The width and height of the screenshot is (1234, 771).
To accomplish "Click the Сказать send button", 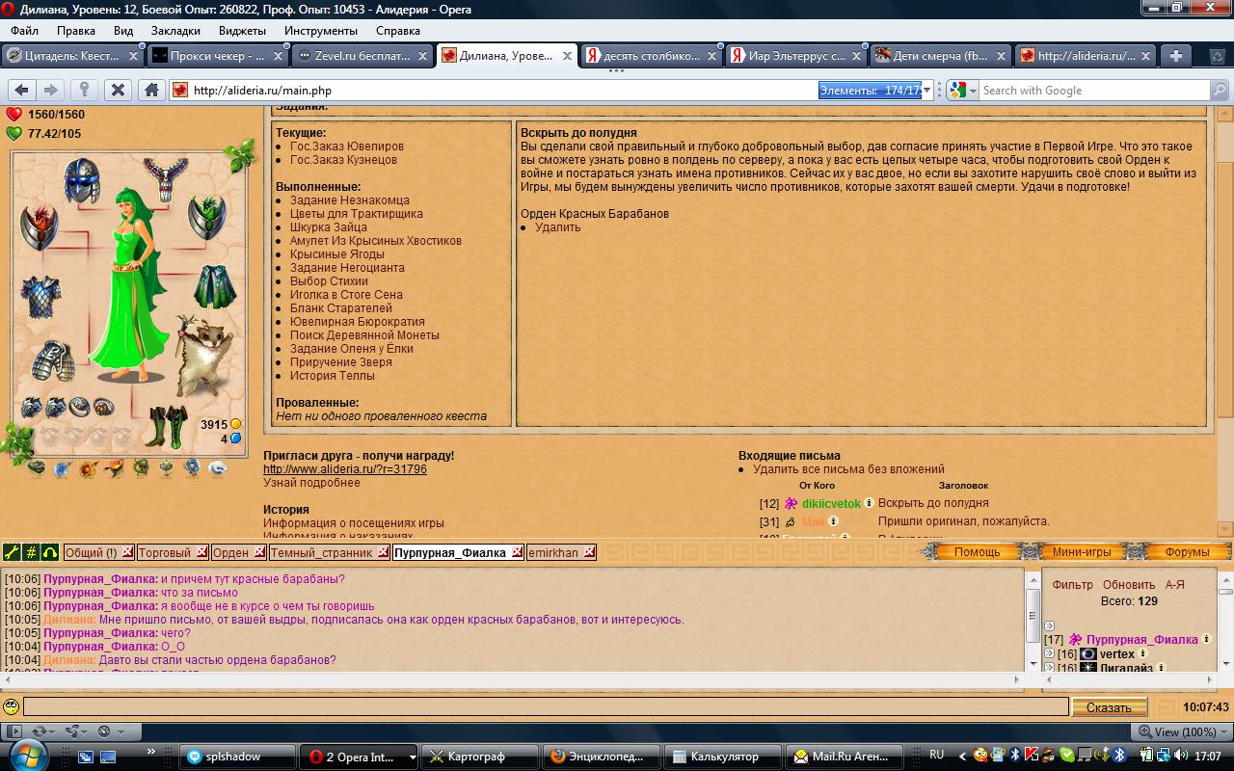I will tap(1109, 707).
